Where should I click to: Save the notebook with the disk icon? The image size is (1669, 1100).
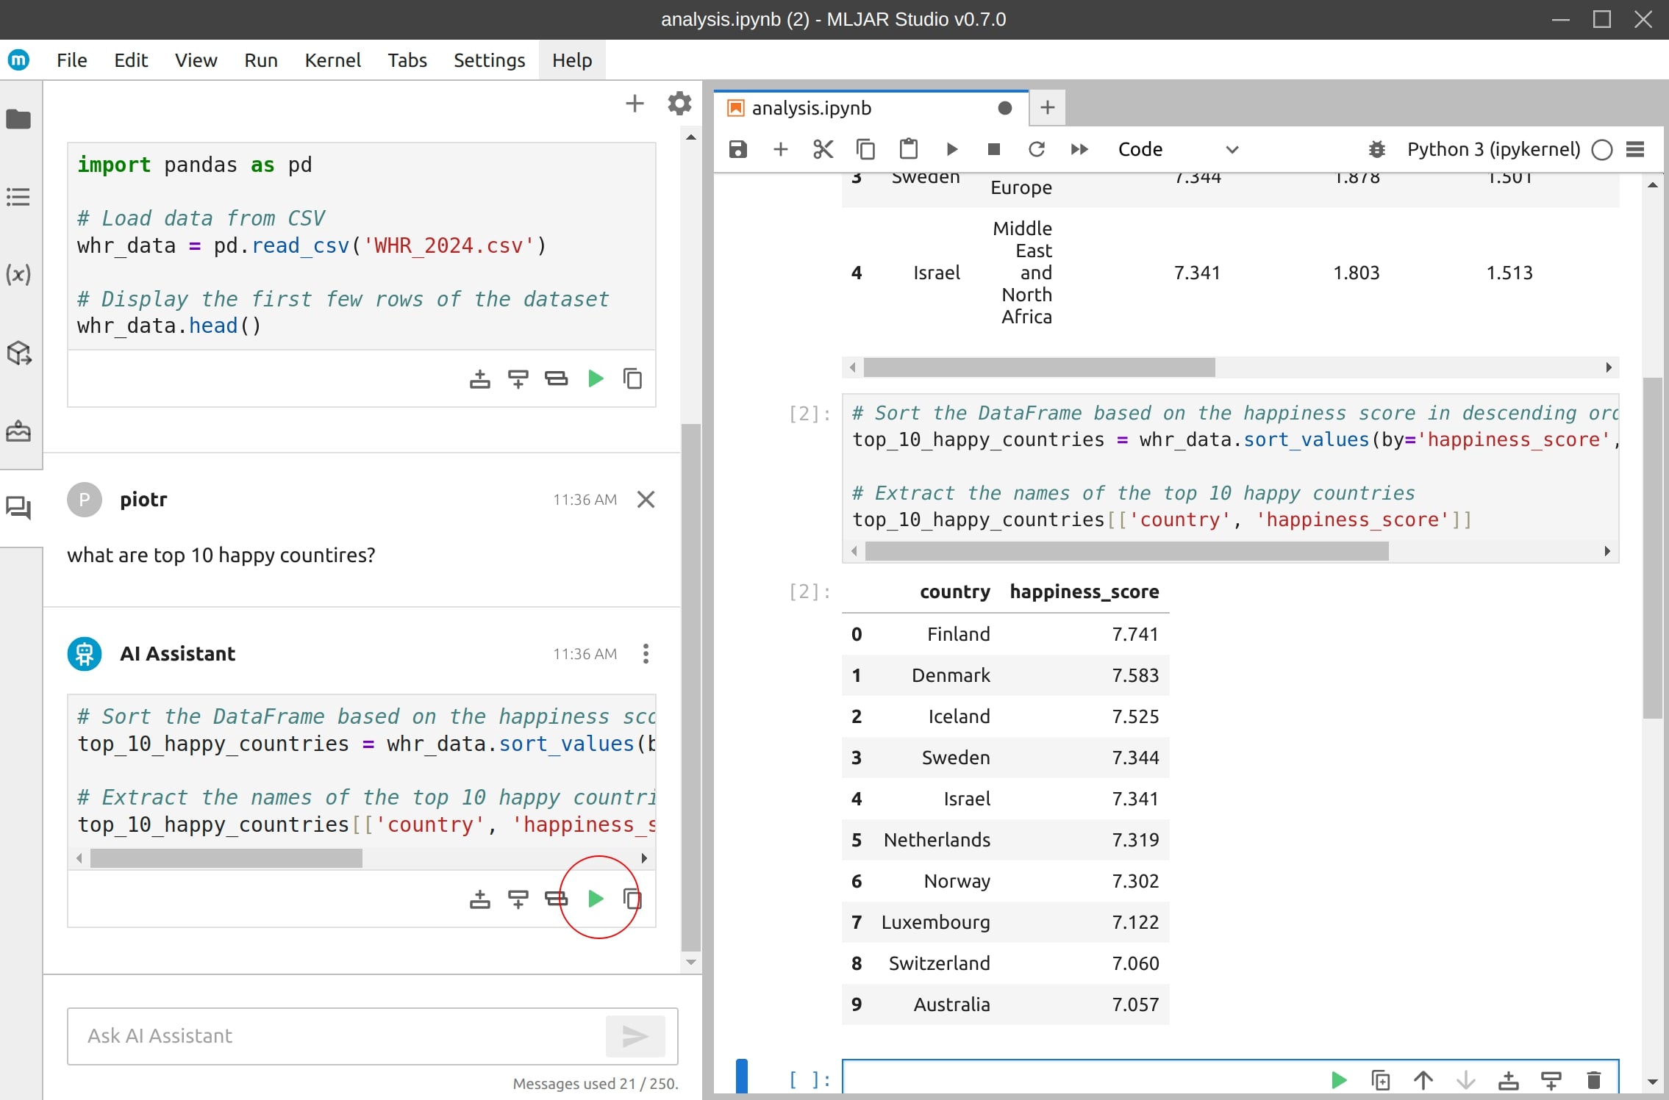pyautogui.click(x=737, y=149)
